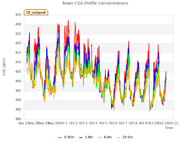
Task: Click the Oct 8 date tick label
Action: [133, 123]
